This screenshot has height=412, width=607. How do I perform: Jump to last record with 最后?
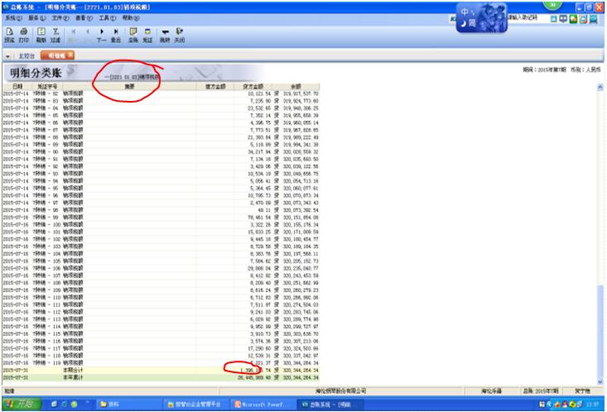click(x=115, y=35)
